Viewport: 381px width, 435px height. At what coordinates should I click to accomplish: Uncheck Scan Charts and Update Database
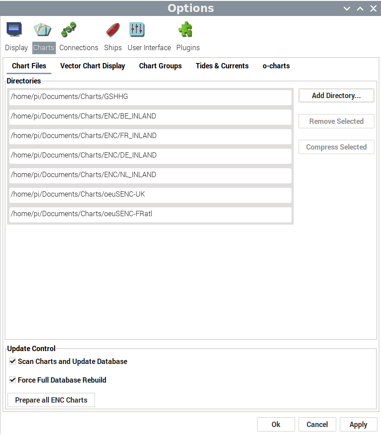click(13, 361)
